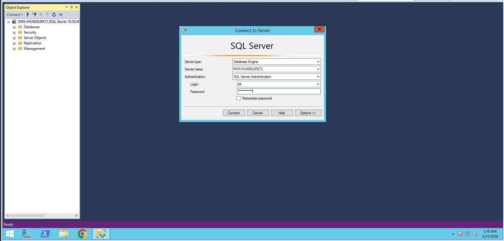This screenshot has width=504, height=241.
Task: Click the Server Objects folder icon
Action: [20, 38]
